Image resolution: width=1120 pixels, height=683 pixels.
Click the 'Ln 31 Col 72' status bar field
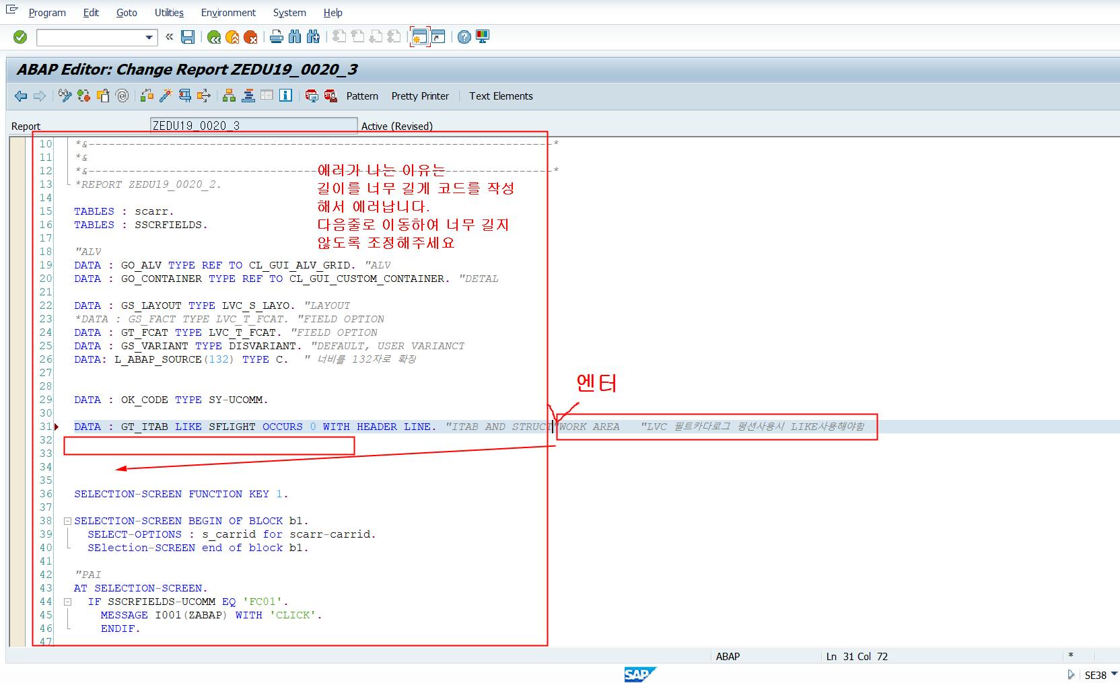pos(857,657)
